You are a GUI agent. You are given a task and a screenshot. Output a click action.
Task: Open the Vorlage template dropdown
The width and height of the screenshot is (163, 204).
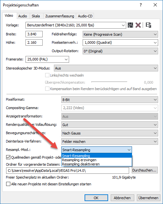pos(76,25)
